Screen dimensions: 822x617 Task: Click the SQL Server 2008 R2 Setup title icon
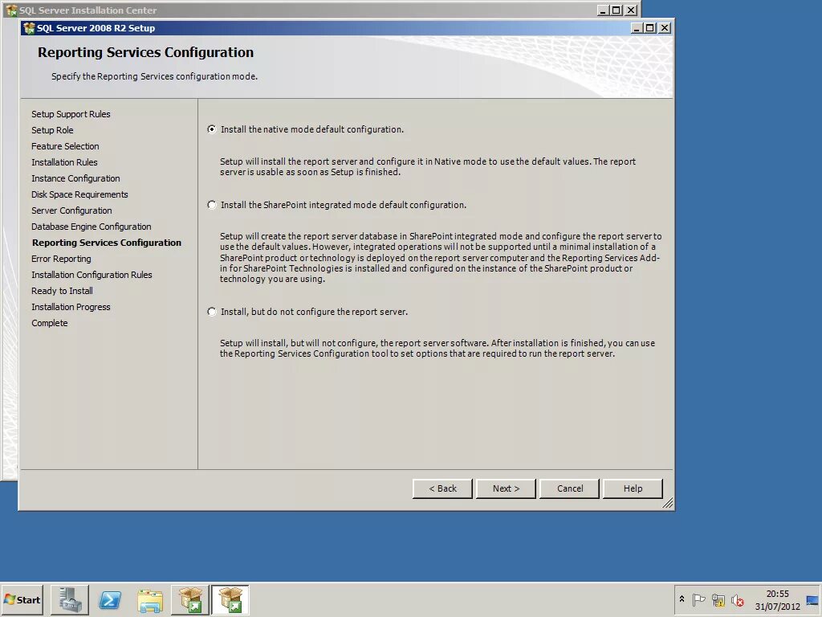point(30,28)
